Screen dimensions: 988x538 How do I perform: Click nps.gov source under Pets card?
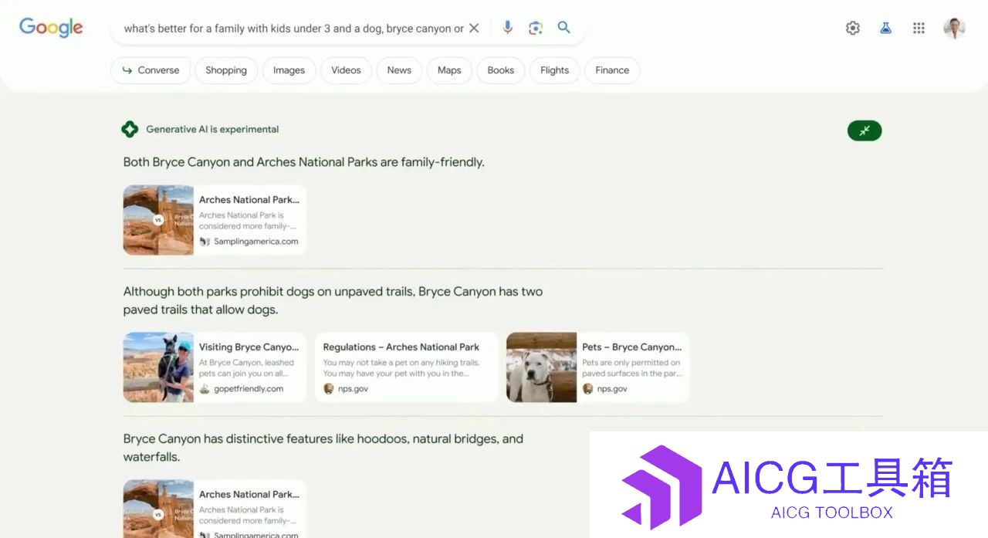click(604, 389)
